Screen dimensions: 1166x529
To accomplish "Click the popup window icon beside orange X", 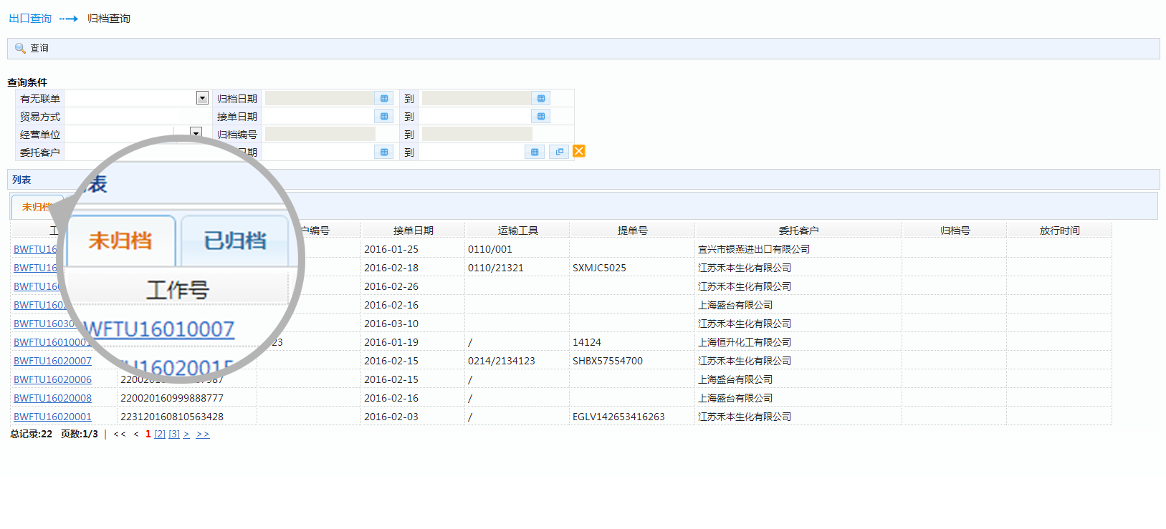I will (x=559, y=152).
